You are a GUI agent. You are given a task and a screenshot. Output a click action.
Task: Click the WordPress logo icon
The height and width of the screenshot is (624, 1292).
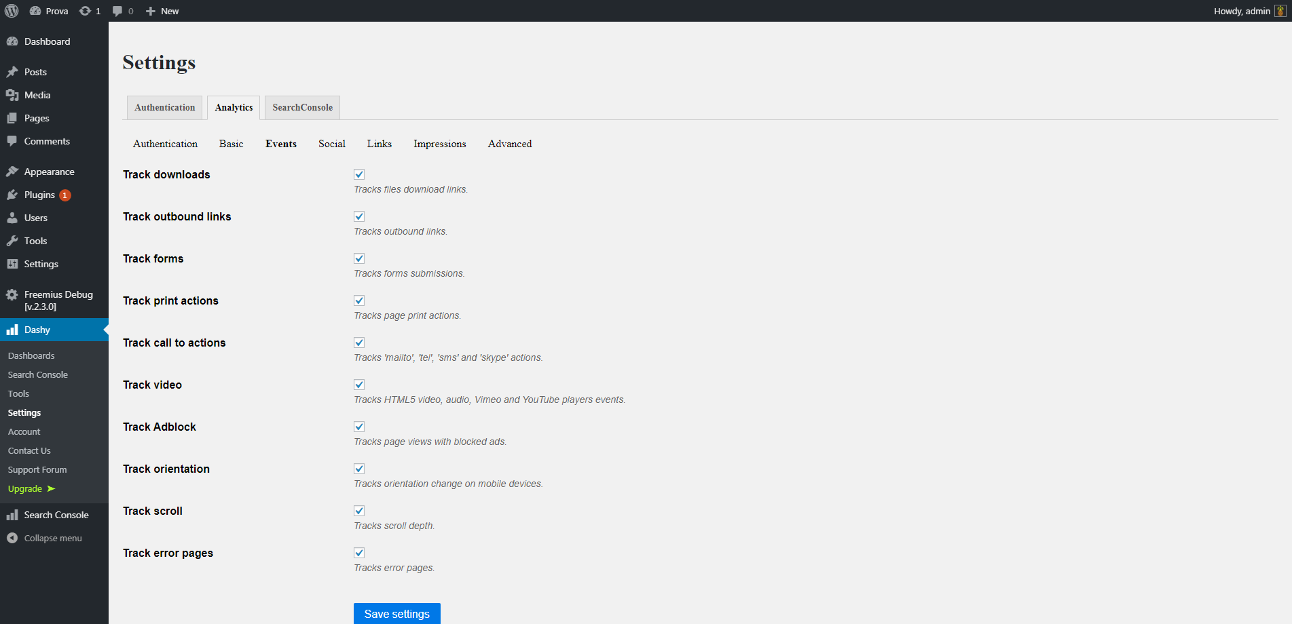click(x=12, y=11)
